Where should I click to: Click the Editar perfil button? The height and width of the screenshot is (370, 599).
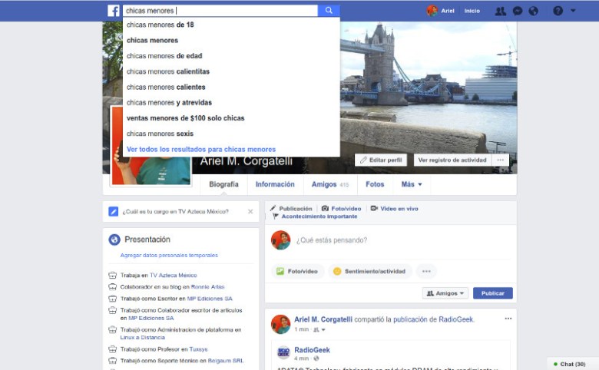tap(381, 160)
